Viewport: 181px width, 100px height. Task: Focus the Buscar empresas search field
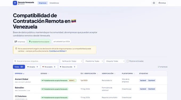36,61
